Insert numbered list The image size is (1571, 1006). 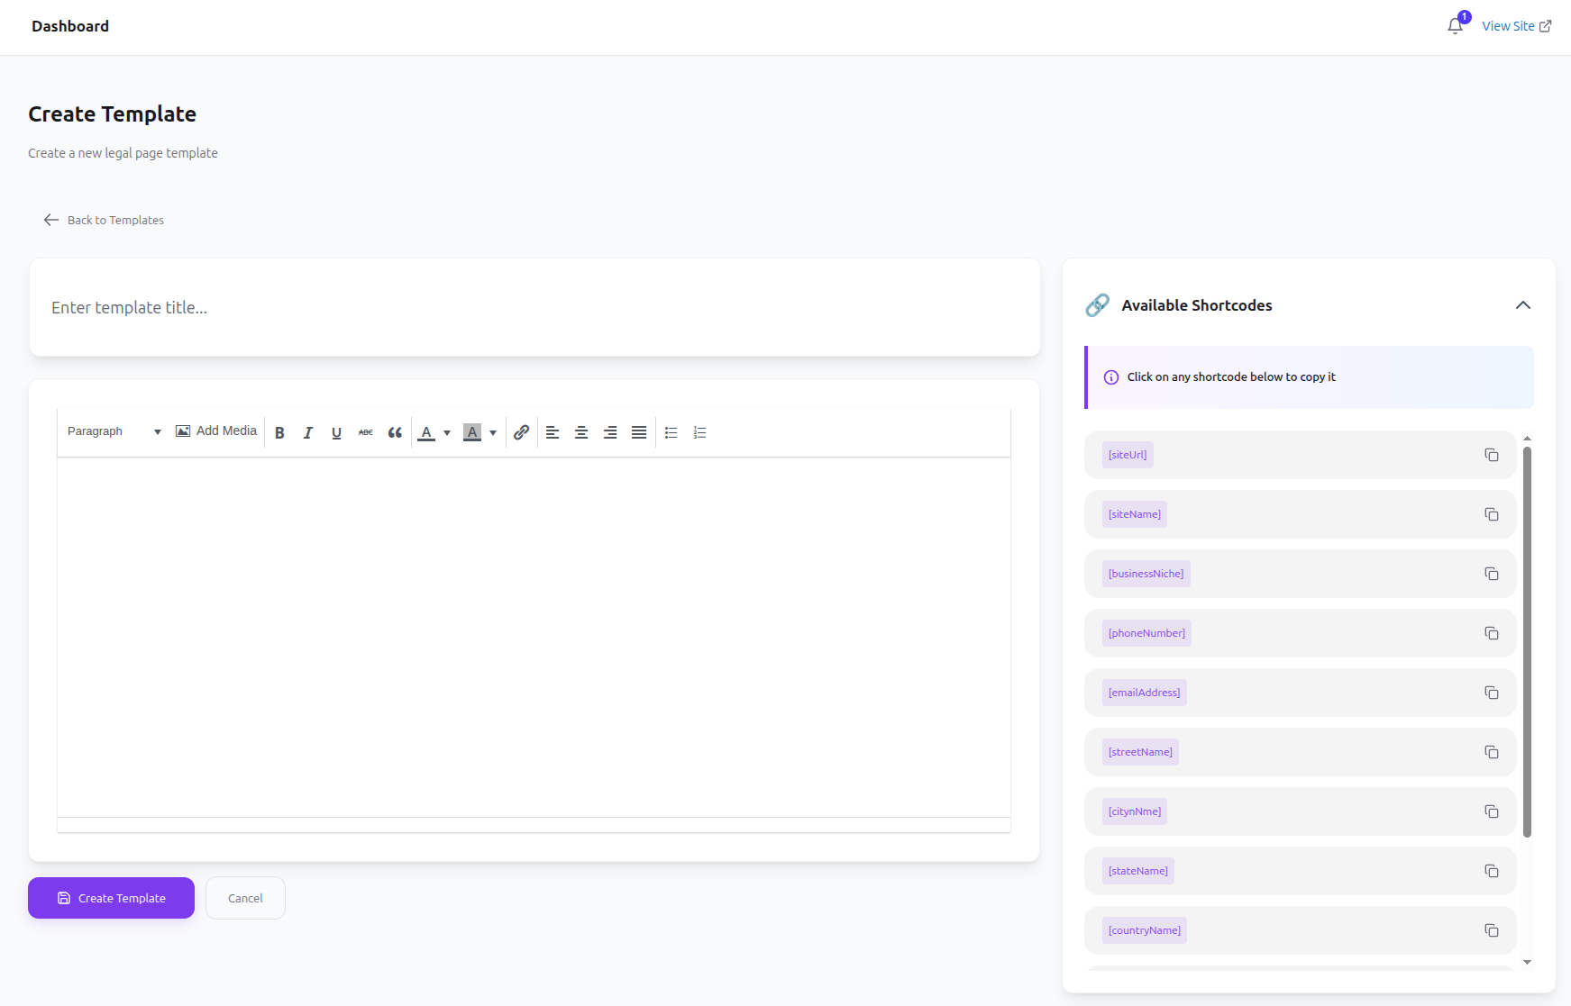700,432
